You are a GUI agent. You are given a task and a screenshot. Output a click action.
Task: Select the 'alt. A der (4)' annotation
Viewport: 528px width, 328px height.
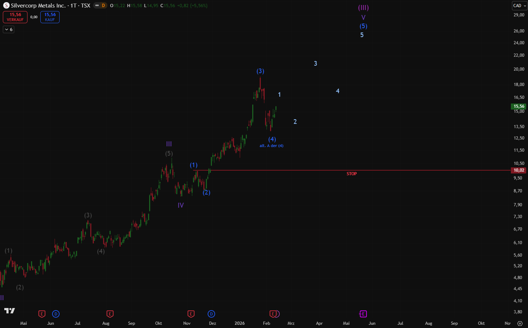pos(271,146)
